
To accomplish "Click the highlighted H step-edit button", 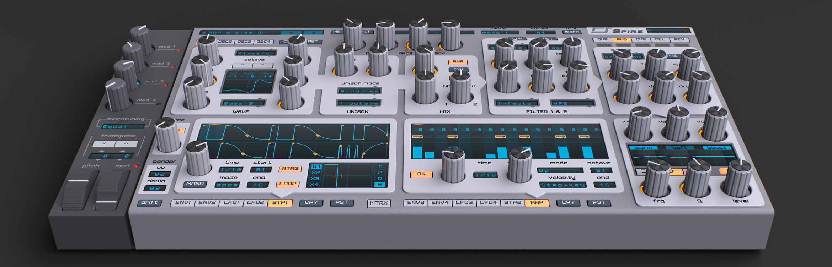I will [x=380, y=185].
